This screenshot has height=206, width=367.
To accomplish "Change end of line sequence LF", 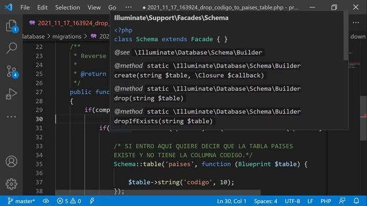I will (x=310, y=201).
